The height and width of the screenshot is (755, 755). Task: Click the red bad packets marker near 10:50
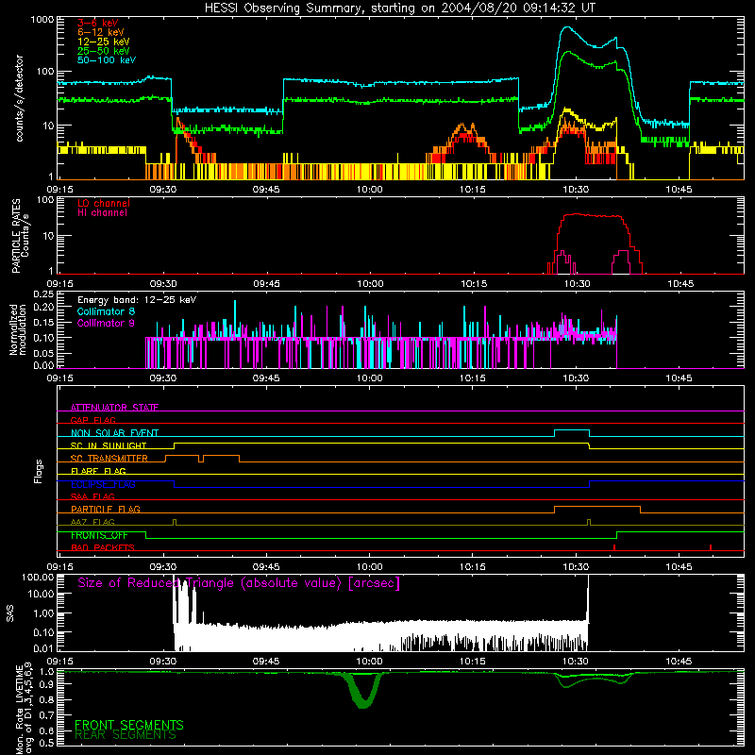[711, 547]
